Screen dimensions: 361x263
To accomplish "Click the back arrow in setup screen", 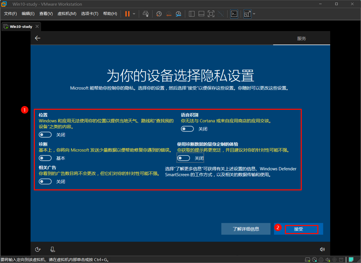I will click(38, 38).
